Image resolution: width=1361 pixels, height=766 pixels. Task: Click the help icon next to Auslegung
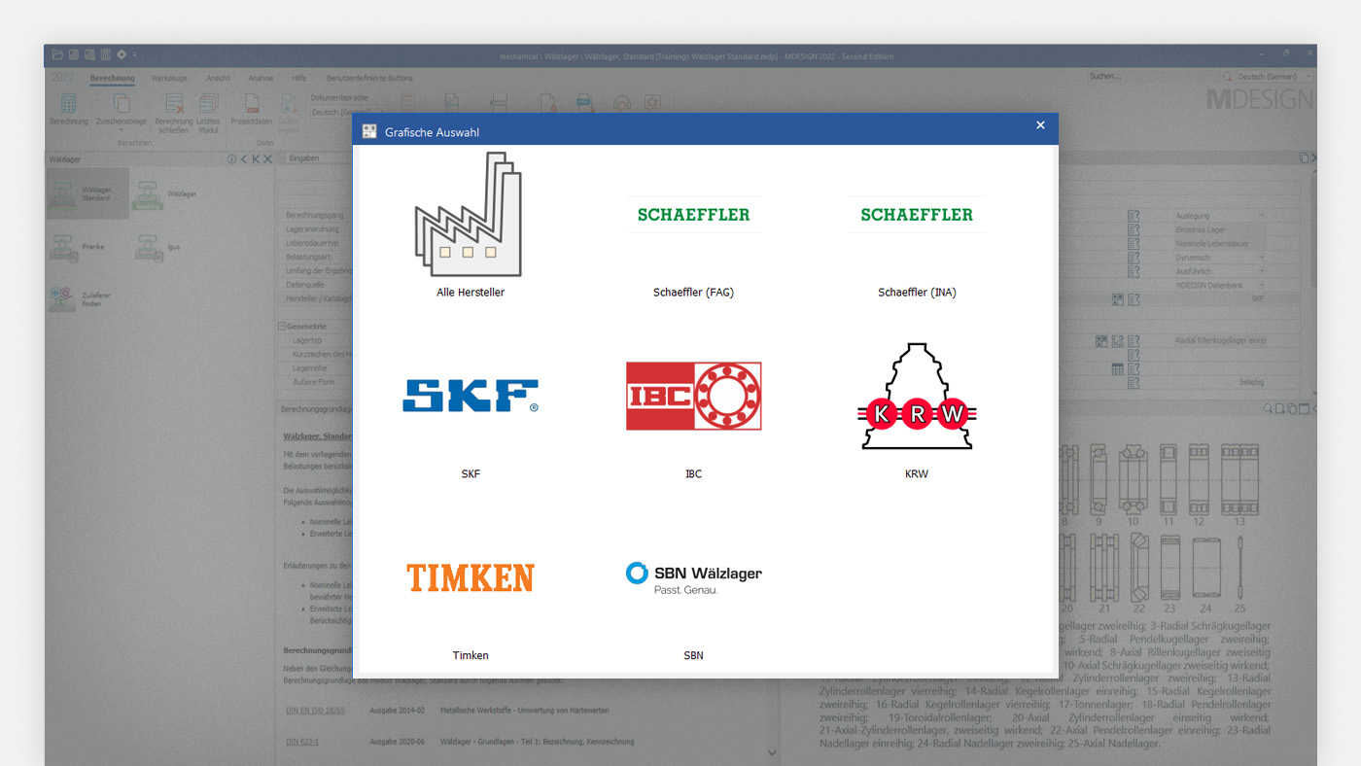1134,216
